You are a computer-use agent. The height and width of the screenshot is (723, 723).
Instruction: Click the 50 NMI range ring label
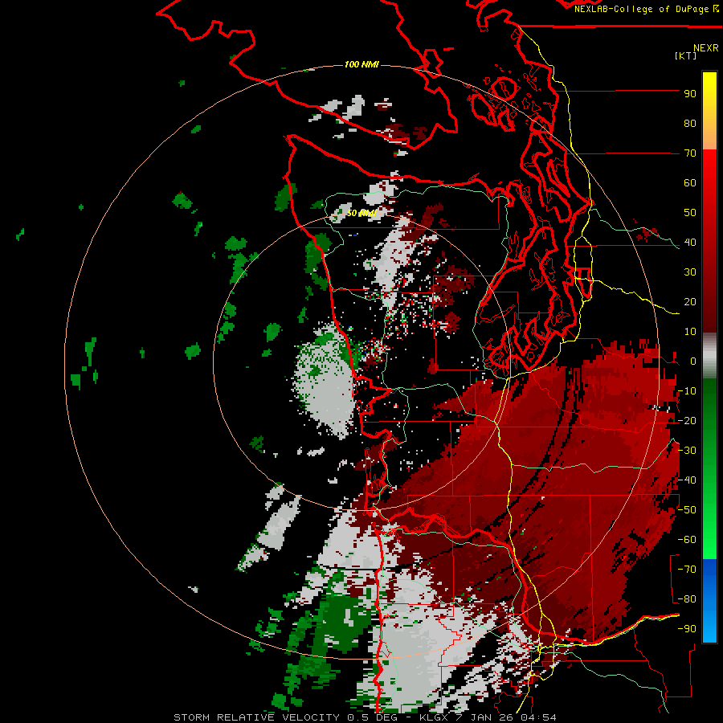361,213
